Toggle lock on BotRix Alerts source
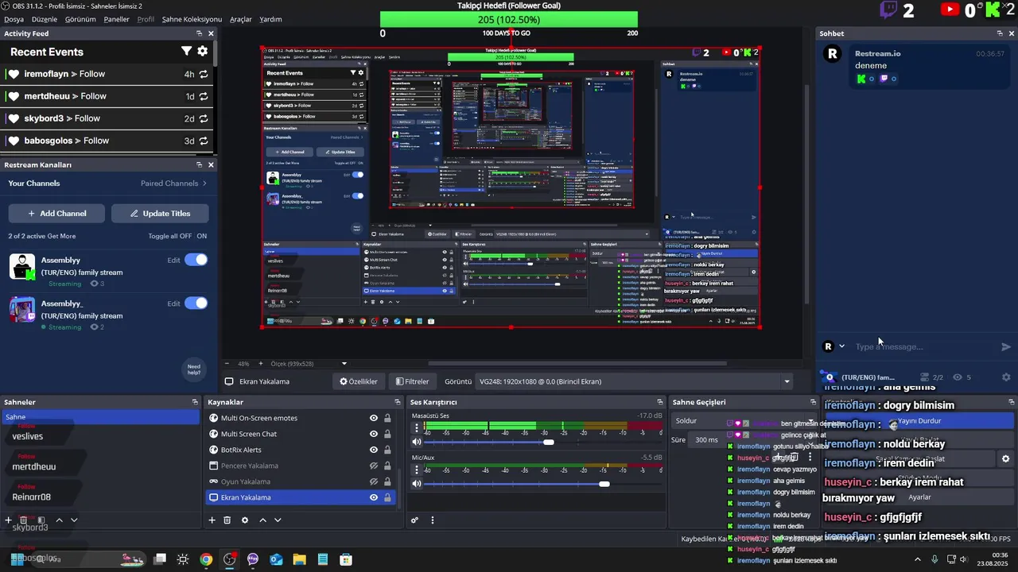The height and width of the screenshot is (572, 1018). 387,450
